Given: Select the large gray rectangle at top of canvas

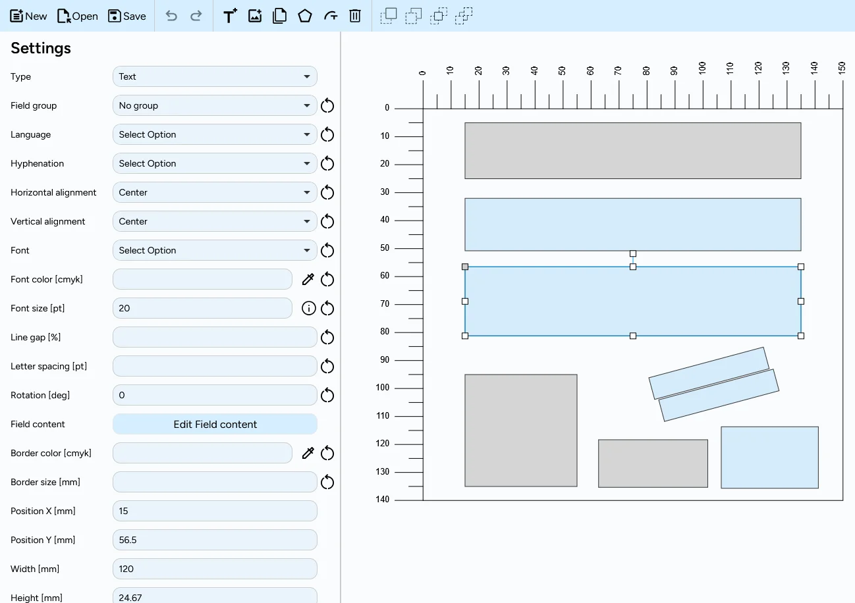Looking at the screenshot, I should point(633,151).
